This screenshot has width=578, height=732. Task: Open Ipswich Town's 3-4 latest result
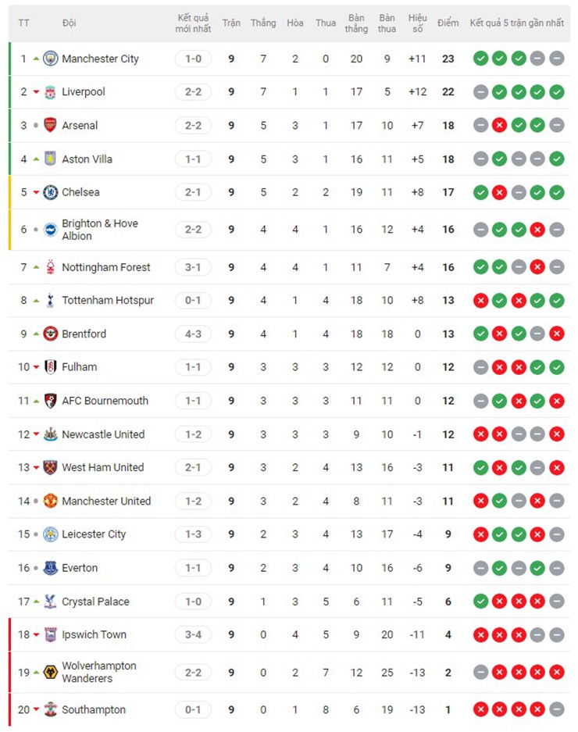pyautogui.click(x=193, y=634)
